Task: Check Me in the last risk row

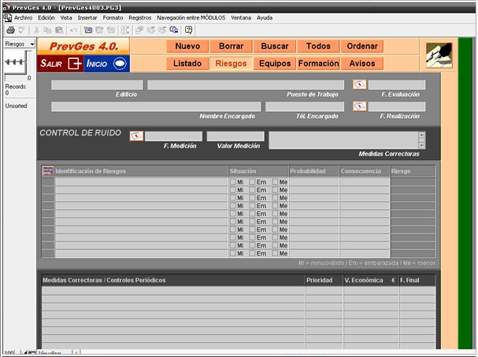Action: 276,253
